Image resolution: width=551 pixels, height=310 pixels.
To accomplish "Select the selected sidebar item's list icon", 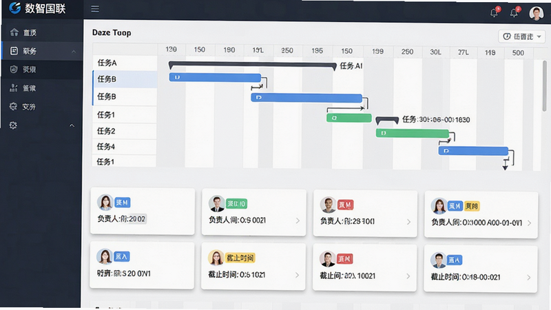I will point(14,51).
